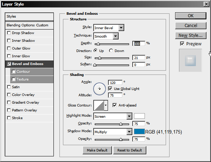Select Blending Options: Custom in styles list
This screenshot has width=211, height=162.
(x=27, y=25)
